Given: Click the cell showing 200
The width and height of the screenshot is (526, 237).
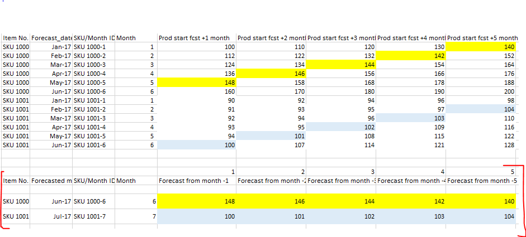Looking at the screenshot, I should 481,91.
